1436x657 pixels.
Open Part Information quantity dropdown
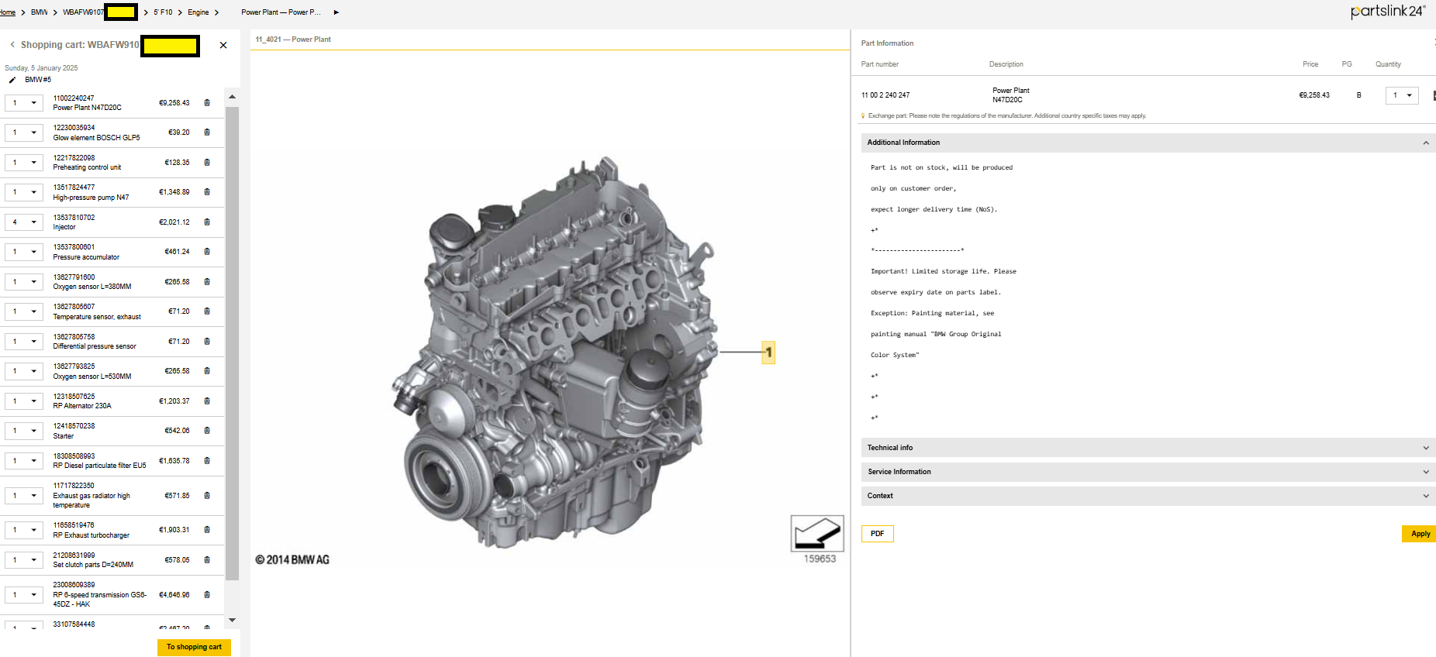coord(1402,95)
